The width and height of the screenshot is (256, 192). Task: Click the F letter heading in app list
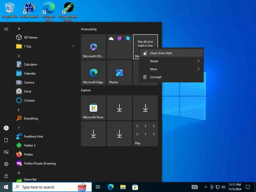click(x=19, y=128)
